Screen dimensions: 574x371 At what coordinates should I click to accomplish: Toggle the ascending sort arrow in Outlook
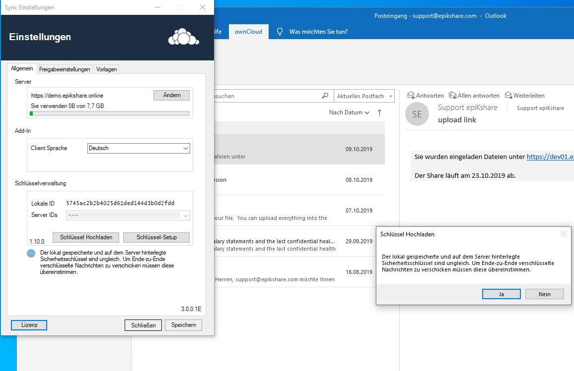tap(380, 112)
